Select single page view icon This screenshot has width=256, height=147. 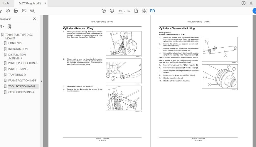(x=136, y=11)
